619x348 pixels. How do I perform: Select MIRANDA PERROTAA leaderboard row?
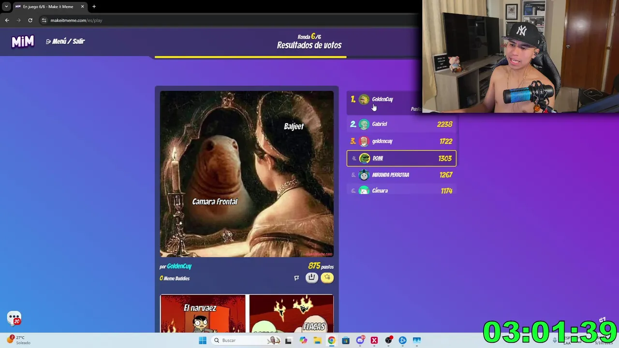coord(401,175)
